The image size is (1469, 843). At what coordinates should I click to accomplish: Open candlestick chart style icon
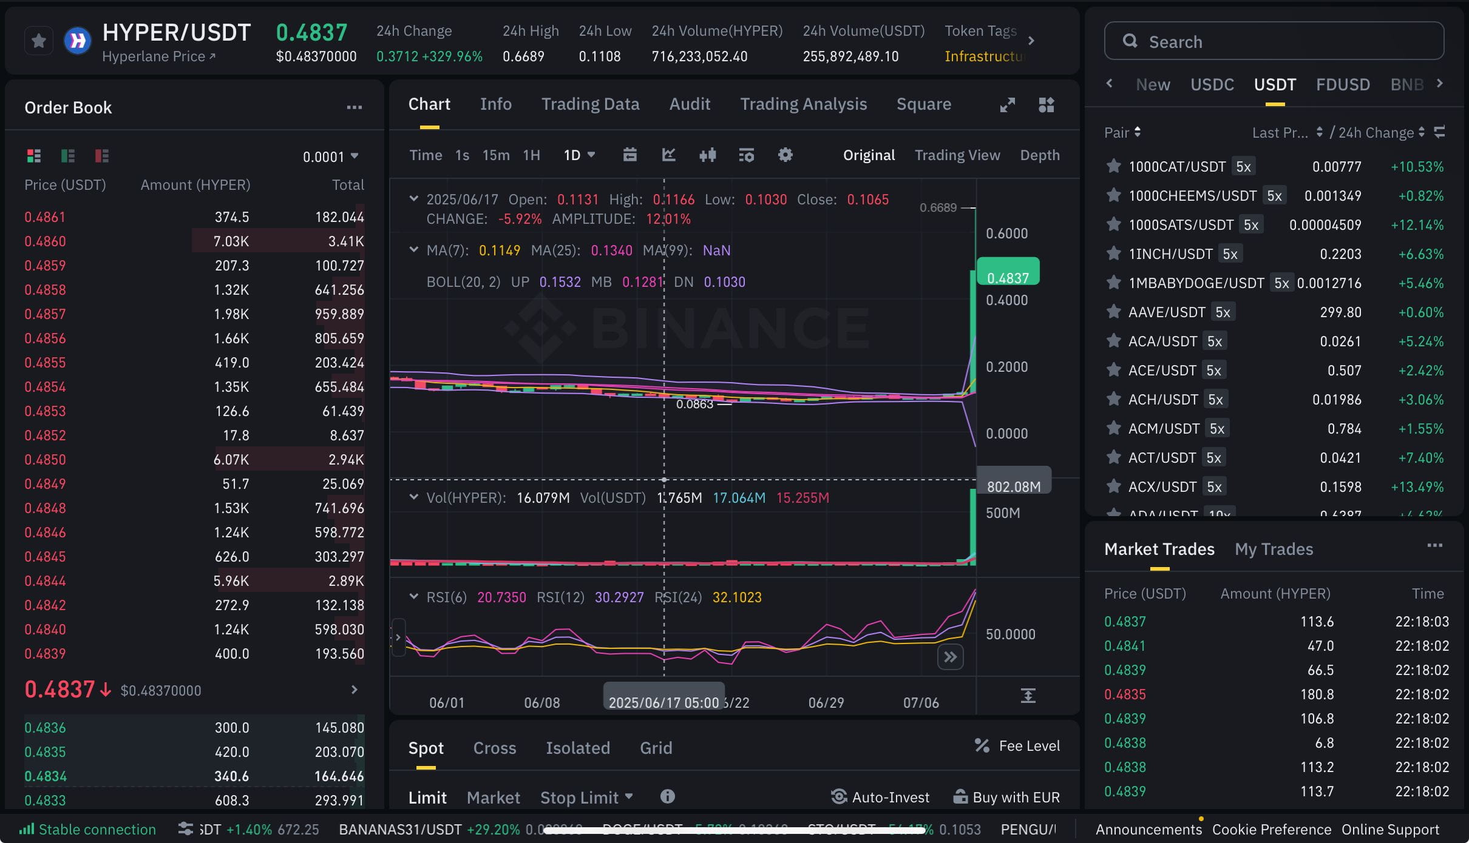[x=707, y=155]
